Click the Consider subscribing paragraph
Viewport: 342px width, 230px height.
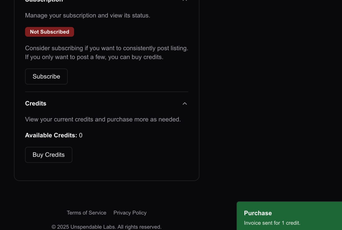107,53
